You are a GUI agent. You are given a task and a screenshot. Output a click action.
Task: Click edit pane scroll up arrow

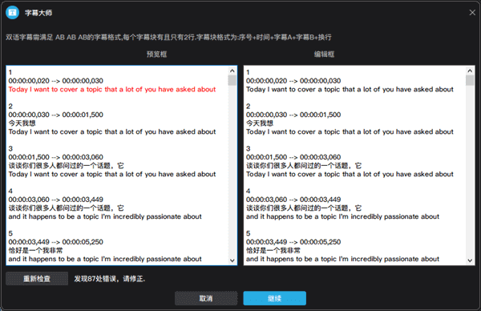470,71
